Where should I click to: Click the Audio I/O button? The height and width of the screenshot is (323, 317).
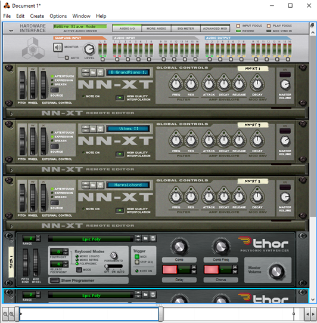coord(127,29)
